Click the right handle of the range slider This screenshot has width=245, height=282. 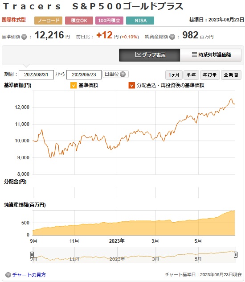pyautogui.click(x=236, y=255)
